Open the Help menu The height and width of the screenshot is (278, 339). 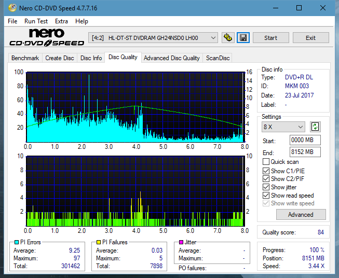pyautogui.click(x=82, y=21)
